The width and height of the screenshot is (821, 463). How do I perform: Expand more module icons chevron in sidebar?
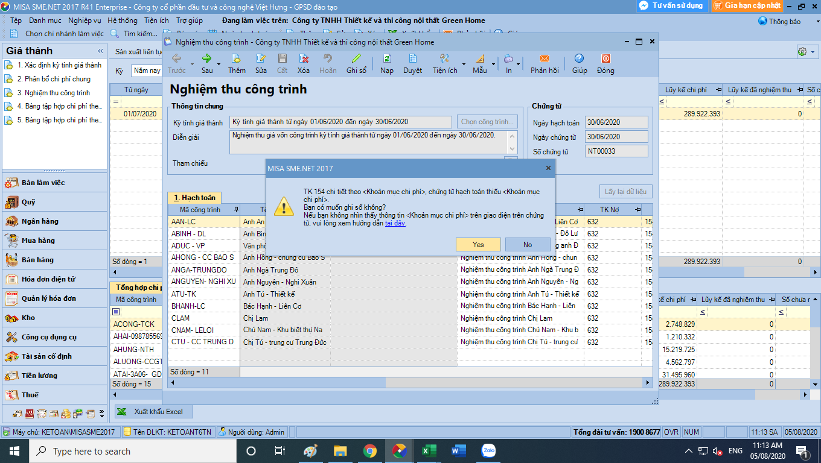pos(102,414)
